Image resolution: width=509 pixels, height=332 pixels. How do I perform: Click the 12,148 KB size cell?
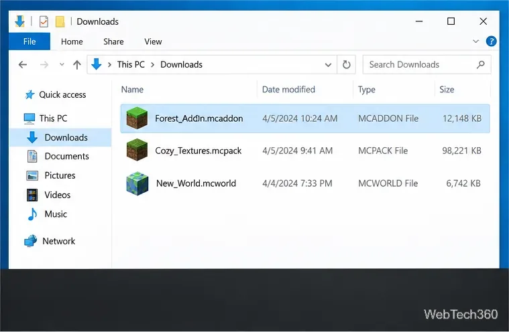click(462, 118)
